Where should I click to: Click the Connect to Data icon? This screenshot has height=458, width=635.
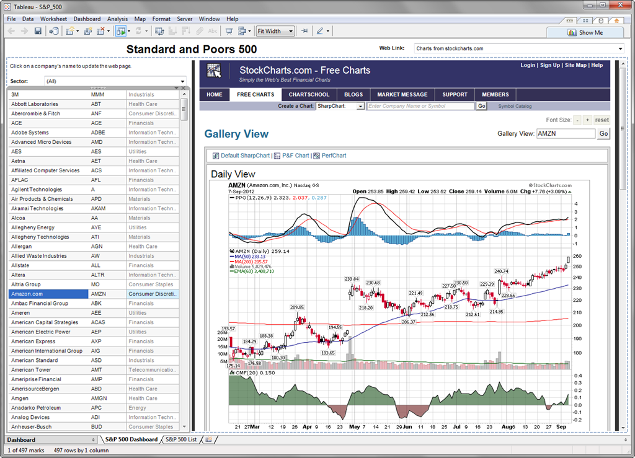[54, 31]
